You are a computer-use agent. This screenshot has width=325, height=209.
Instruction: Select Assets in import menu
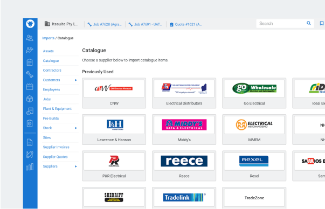[x=49, y=51]
